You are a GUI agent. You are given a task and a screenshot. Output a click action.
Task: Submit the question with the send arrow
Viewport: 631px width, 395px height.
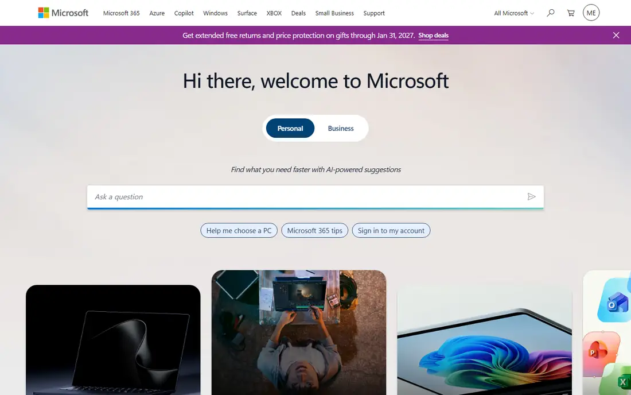[531, 196]
